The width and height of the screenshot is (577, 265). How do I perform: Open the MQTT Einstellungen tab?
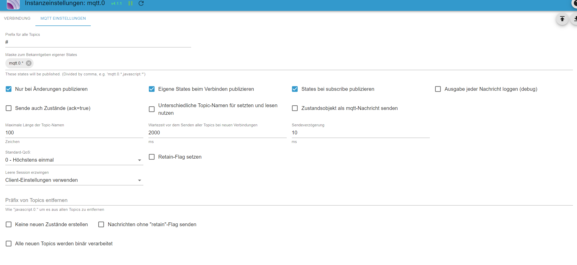click(63, 18)
